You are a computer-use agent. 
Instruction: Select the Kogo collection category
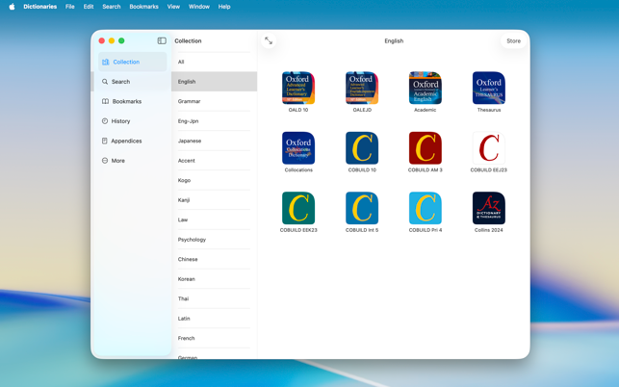[214, 180]
